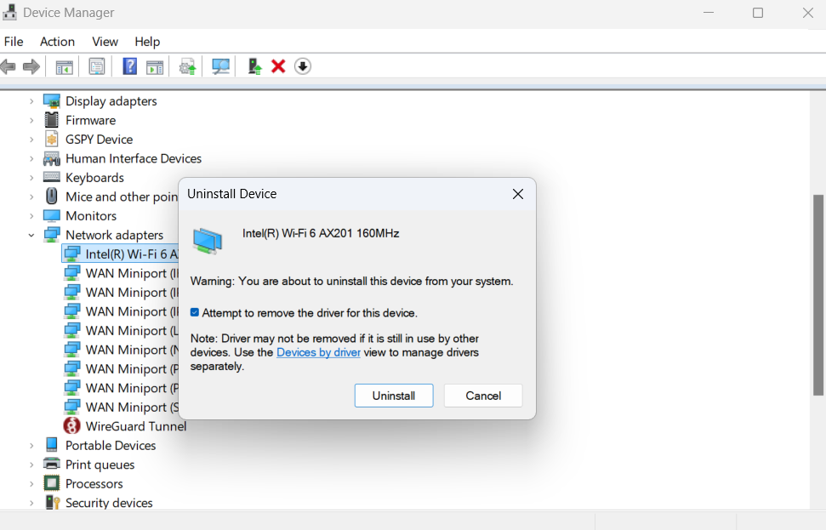Click the red X Uninstall device icon
The image size is (826, 530).
pos(278,66)
